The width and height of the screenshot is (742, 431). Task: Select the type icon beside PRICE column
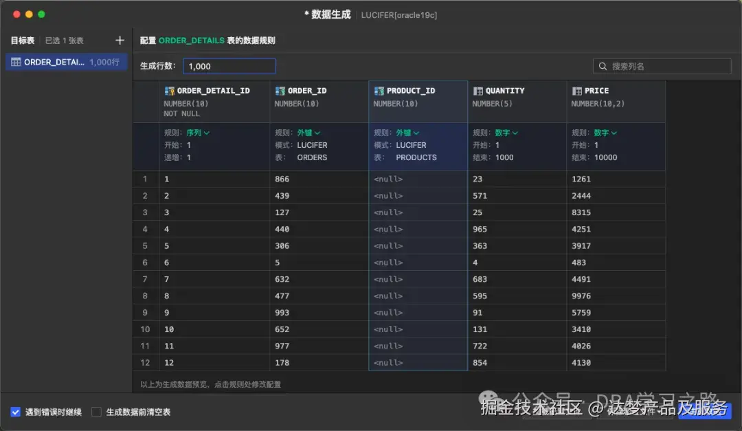click(576, 90)
